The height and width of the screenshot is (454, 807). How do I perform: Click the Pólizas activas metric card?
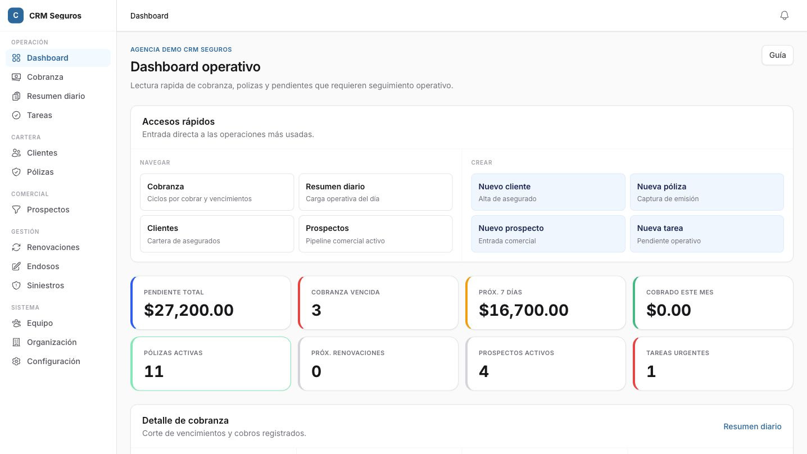tap(211, 364)
